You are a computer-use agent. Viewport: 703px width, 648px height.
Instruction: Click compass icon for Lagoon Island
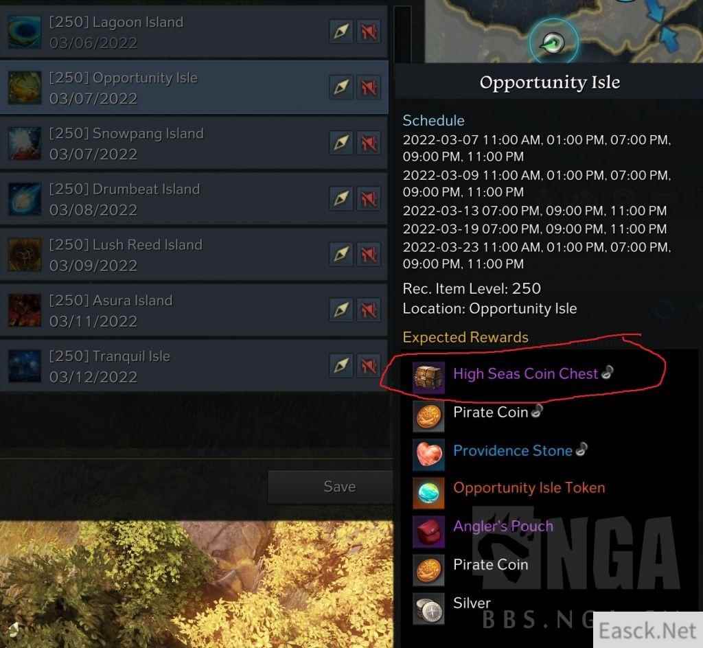tap(341, 32)
